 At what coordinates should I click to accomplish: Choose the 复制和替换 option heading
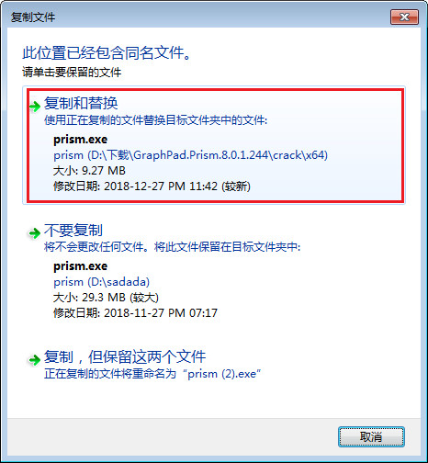[x=81, y=103]
